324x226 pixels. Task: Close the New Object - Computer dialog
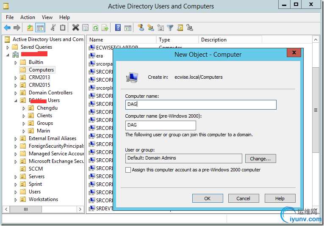click(x=294, y=52)
